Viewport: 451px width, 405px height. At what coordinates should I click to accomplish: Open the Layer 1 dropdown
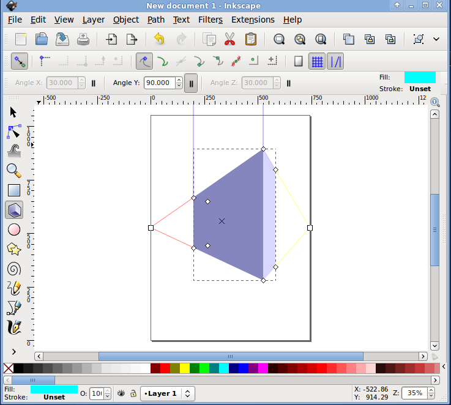tap(168, 393)
